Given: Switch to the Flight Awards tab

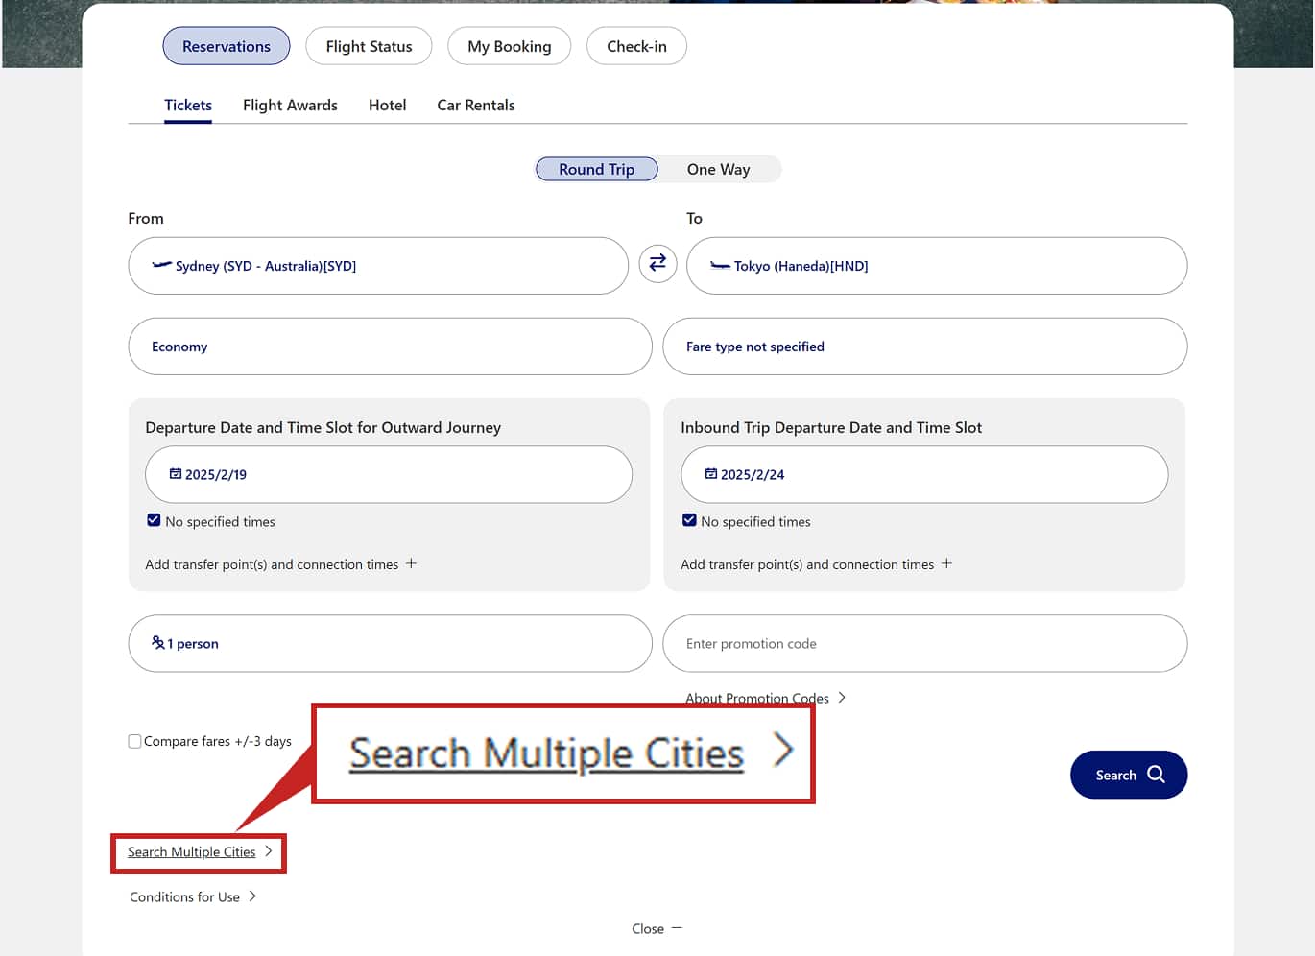Looking at the screenshot, I should [290, 106].
